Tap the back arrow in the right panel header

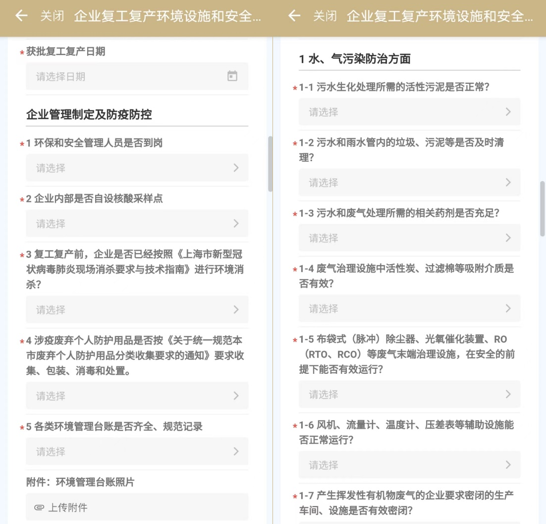pos(294,16)
